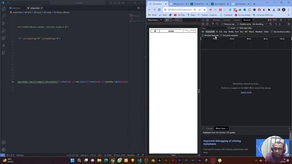Switch to the Console tab in DevTools
This screenshot has width=292, height=164.
click(227, 20)
